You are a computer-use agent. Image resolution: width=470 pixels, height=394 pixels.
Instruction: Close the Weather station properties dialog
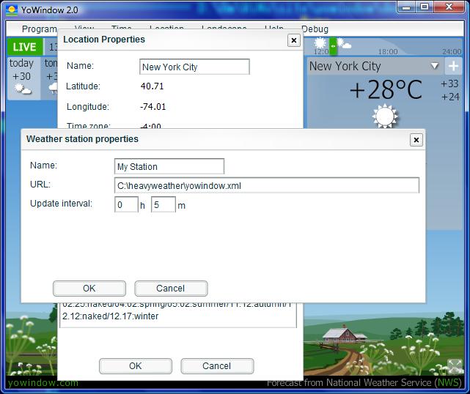pyautogui.click(x=416, y=139)
